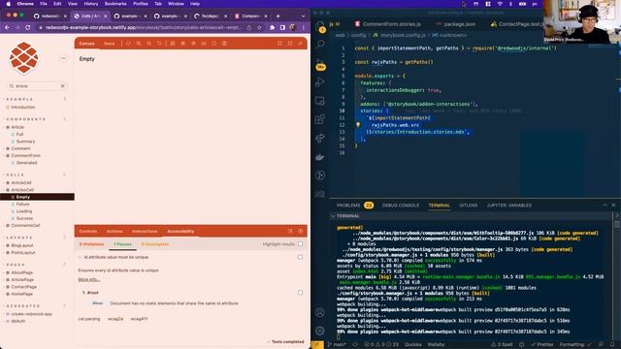
Task: Expand Comment component in sidebar
Action: tap(20, 148)
